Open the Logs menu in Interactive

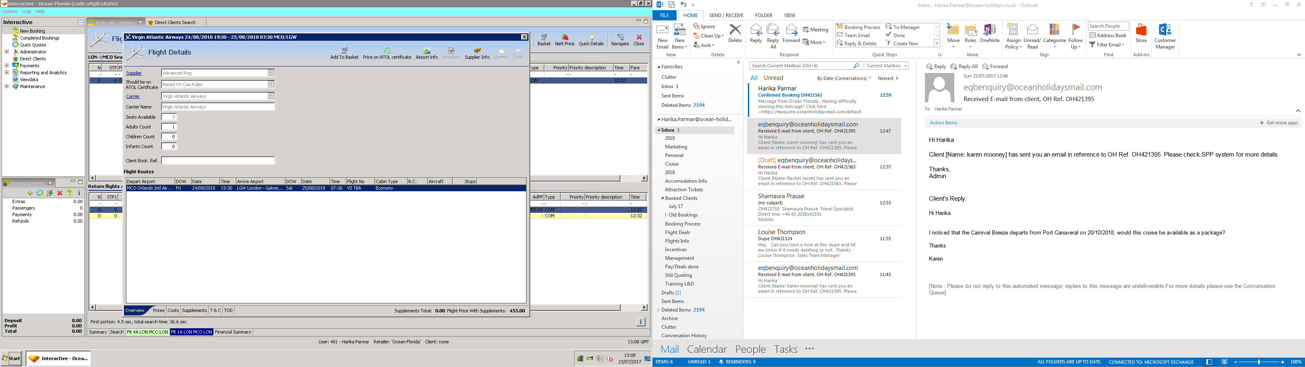pyautogui.click(x=27, y=11)
